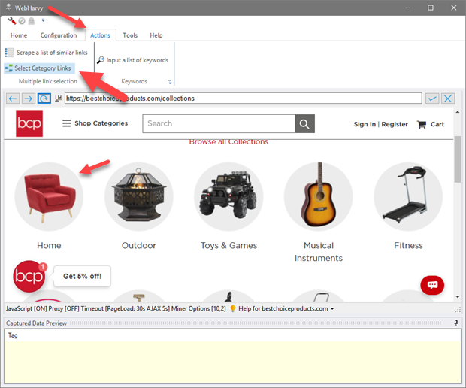
Task: Pin the Captured Data Preview panel
Action: pos(456,323)
